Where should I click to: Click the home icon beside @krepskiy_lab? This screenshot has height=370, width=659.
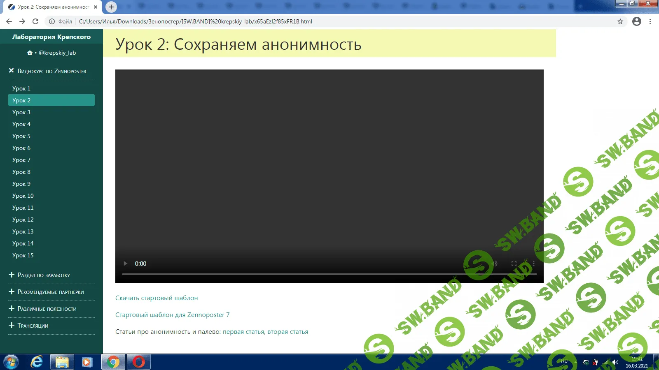(x=30, y=53)
